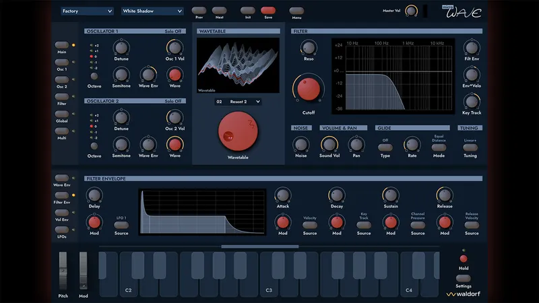This screenshot has width=539, height=303.
Task: Toggle Oscillator 2 Solo Off
Action: (x=172, y=101)
